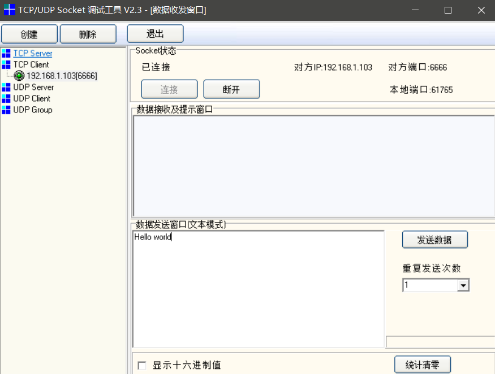
Task: Enable the 显示十六进制值 hex display checkbox
Action: point(141,365)
